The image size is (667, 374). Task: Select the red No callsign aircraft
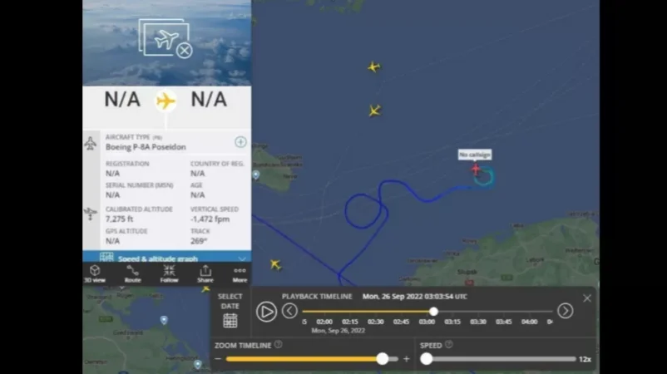point(476,170)
